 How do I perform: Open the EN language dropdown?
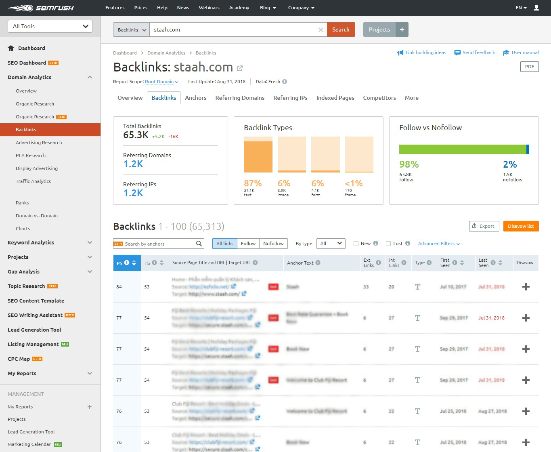(x=521, y=8)
